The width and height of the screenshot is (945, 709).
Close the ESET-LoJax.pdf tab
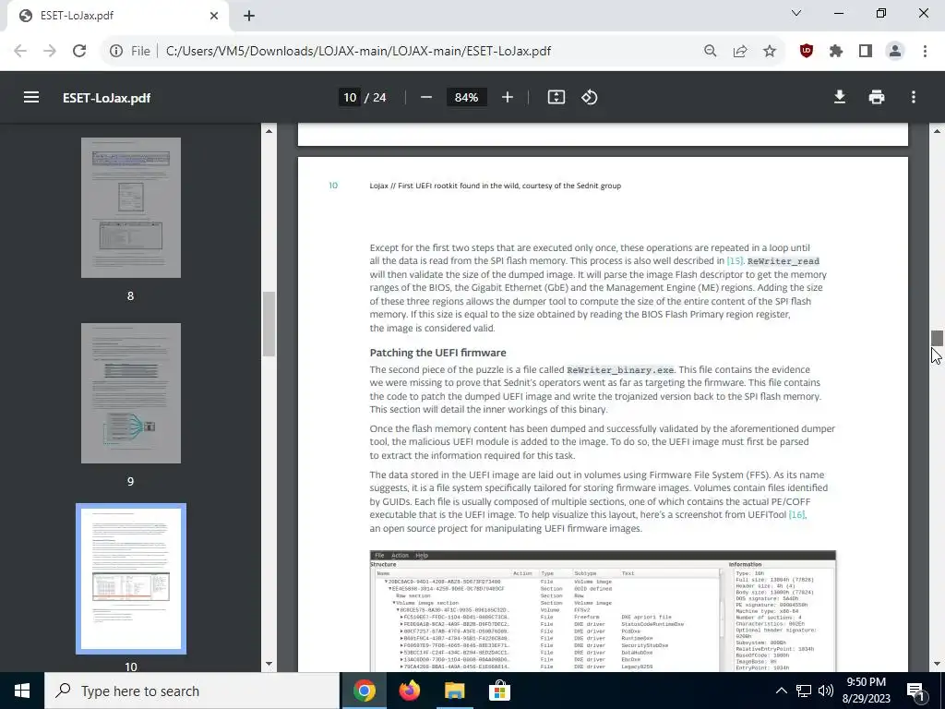214,16
